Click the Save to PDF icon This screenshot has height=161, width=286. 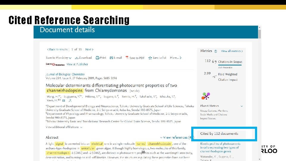(x=127, y=58)
